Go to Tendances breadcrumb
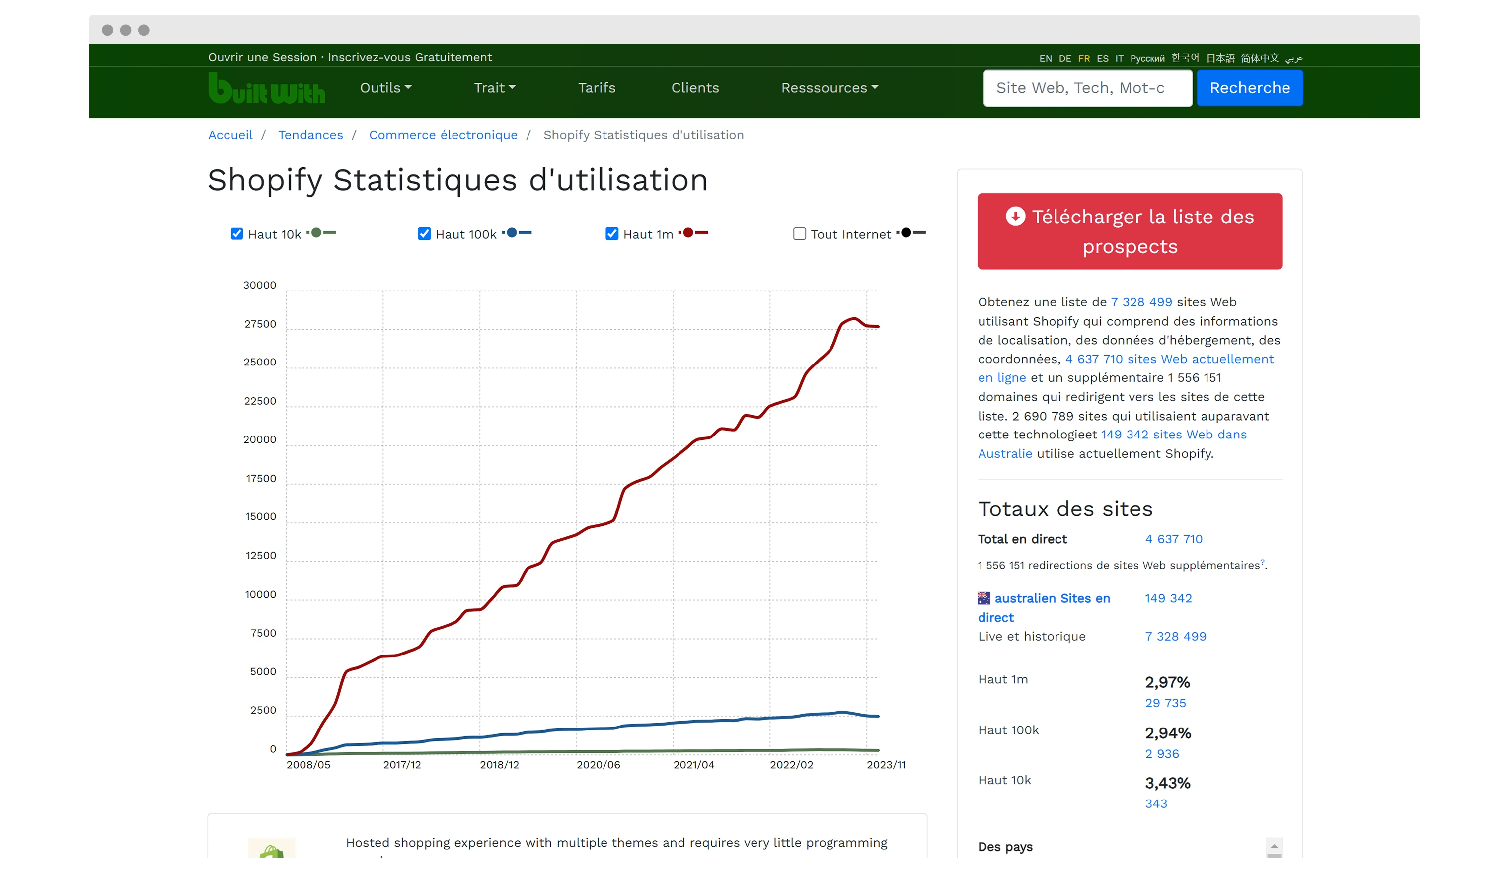This screenshot has height=873, width=1509. [x=310, y=135]
